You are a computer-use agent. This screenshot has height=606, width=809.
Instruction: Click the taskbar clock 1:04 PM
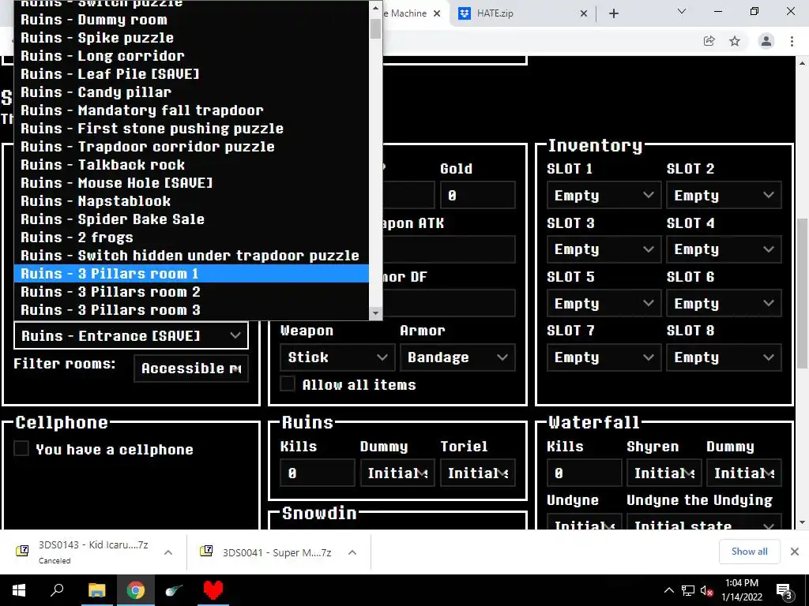pos(741,590)
